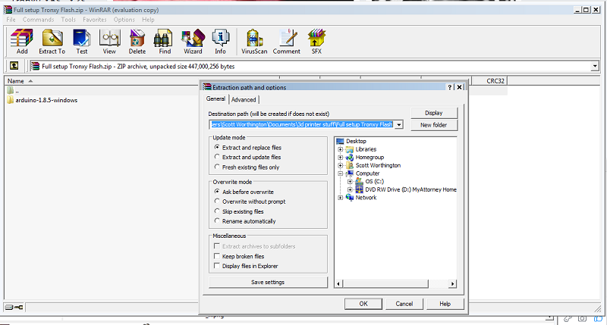Expand the DVD RW Drive (D:) node
The height and width of the screenshot is (325, 607).
350,189
